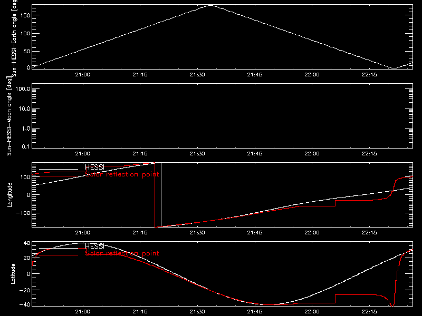The height and width of the screenshot is (316, 422).
Task: Select the 0 tick on Longitude plot
Action: pyautogui.click(x=28, y=195)
